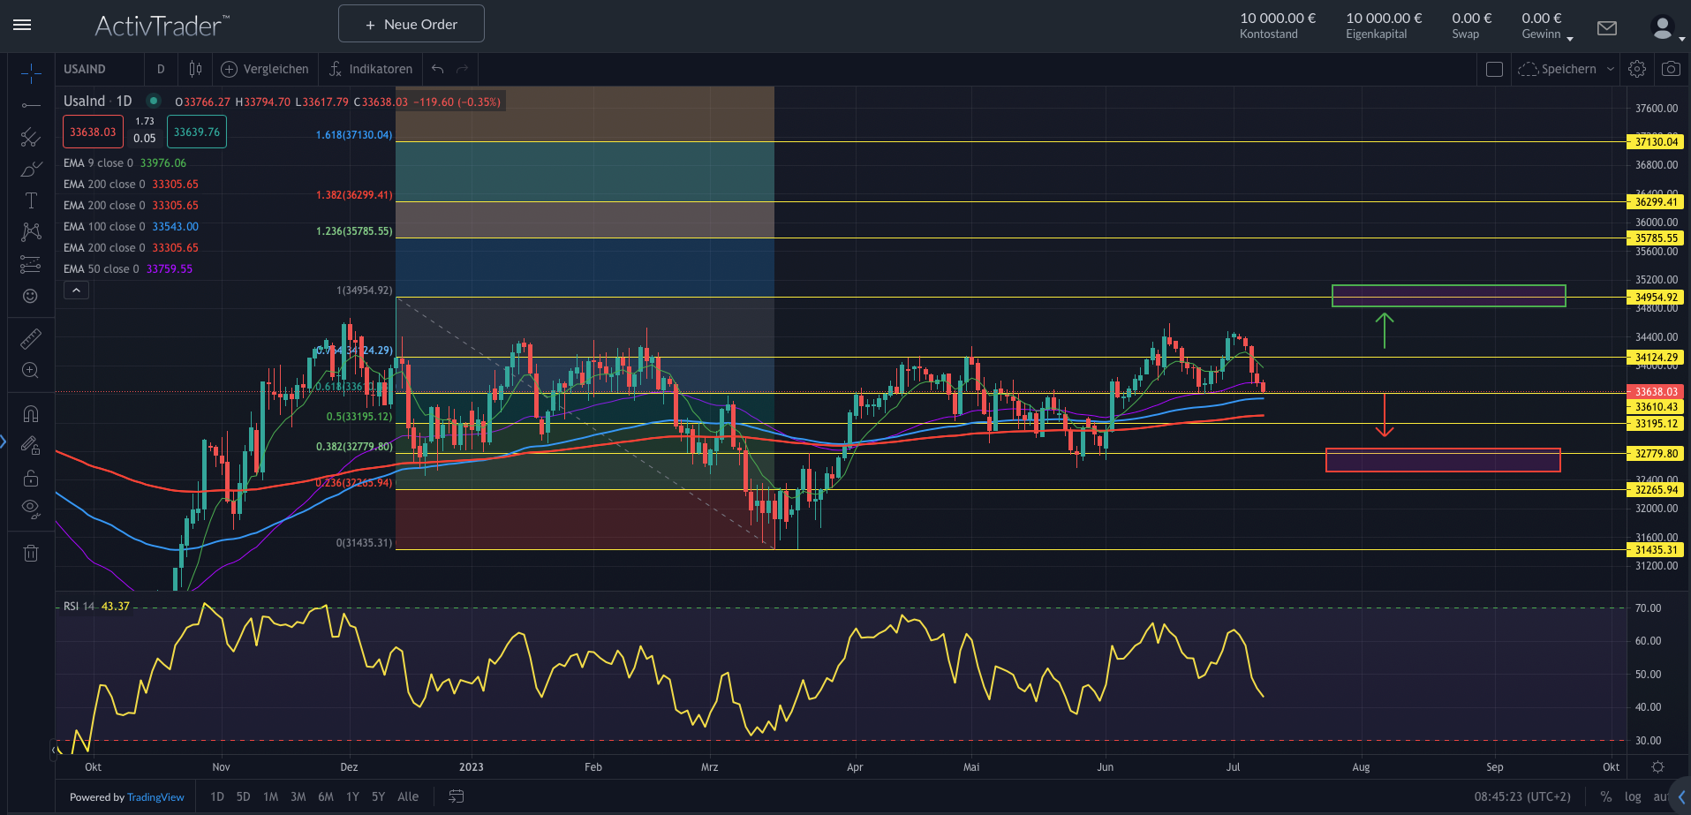Toggle fullscreen chart mode
The width and height of the screenshot is (1691, 815).
pyautogui.click(x=1493, y=69)
